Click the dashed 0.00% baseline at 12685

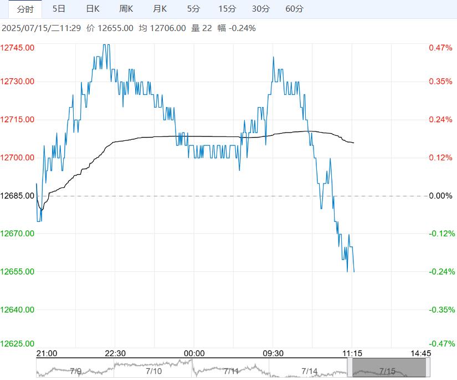pyautogui.click(x=233, y=196)
